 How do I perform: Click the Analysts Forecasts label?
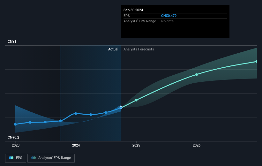pos(139,49)
